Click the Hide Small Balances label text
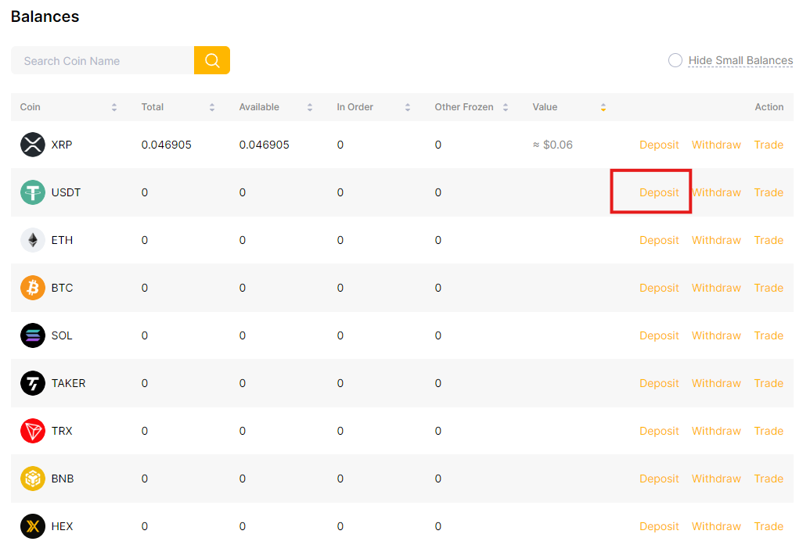 [741, 60]
